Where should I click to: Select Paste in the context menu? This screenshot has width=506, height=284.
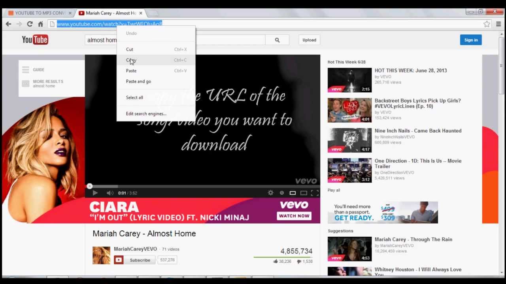(156, 71)
